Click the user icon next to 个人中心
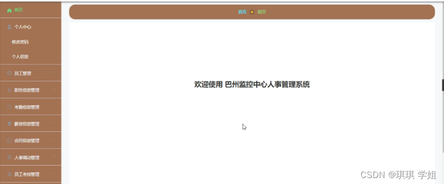444x184 pixels. tap(9, 27)
